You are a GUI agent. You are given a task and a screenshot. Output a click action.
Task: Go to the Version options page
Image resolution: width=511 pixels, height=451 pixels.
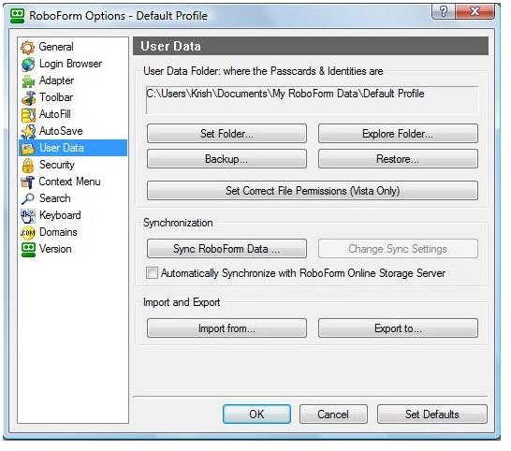click(55, 249)
